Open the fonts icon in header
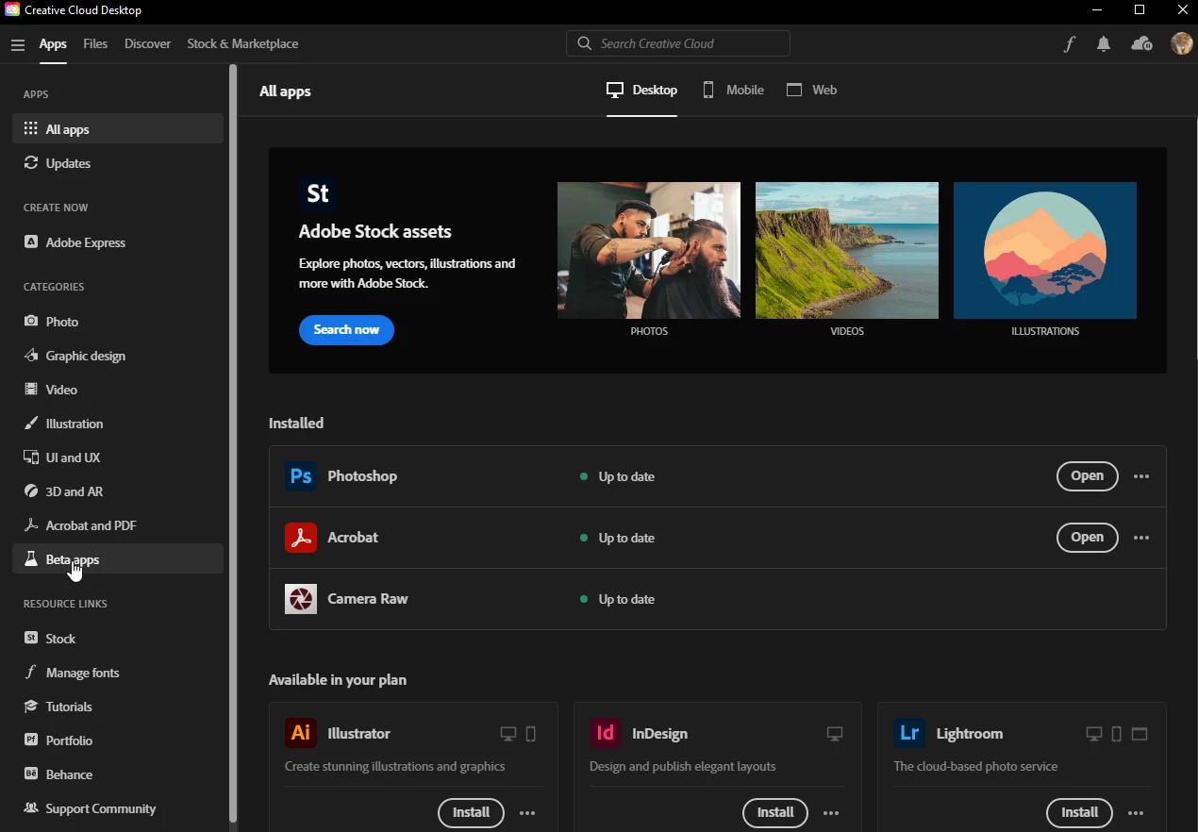This screenshot has width=1198, height=832. (1069, 43)
